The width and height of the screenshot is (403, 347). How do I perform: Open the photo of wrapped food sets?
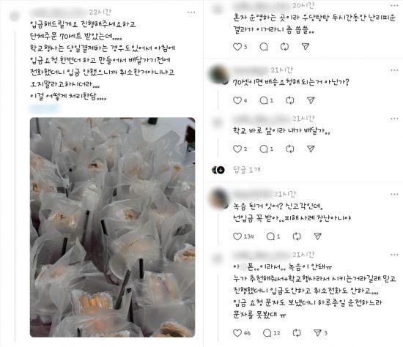pyautogui.click(x=112, y=228)
